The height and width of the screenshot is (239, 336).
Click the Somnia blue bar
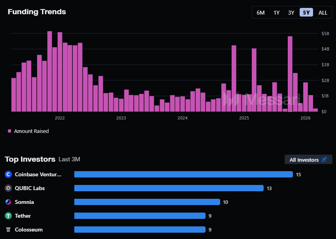point(147,202)
